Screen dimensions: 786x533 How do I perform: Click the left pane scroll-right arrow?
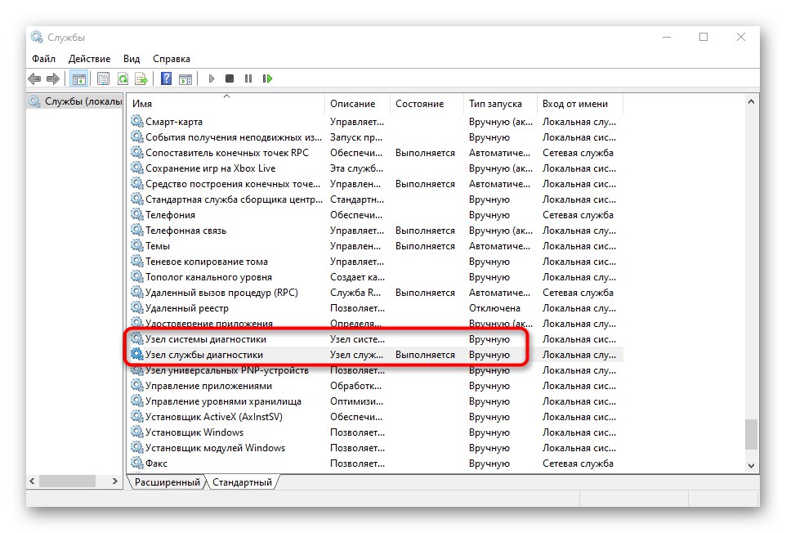coord(114,481)
